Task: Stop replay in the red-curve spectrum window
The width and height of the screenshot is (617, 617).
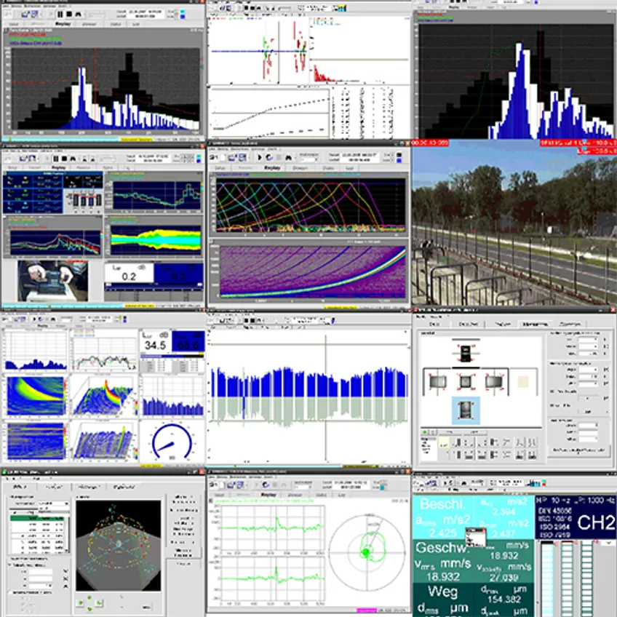Action: (x=69, y=14)
